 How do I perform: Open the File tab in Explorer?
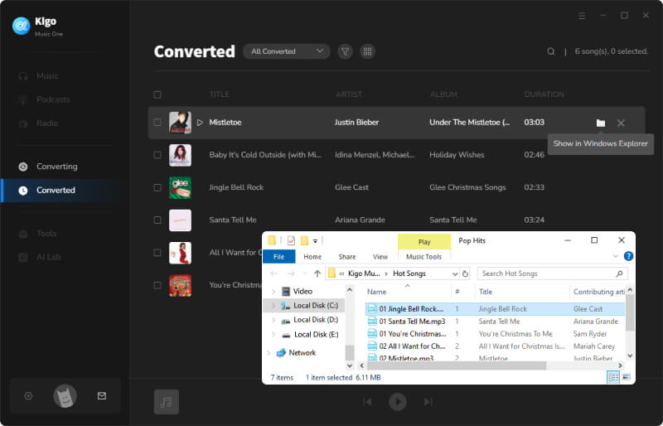tap(279, 257)
